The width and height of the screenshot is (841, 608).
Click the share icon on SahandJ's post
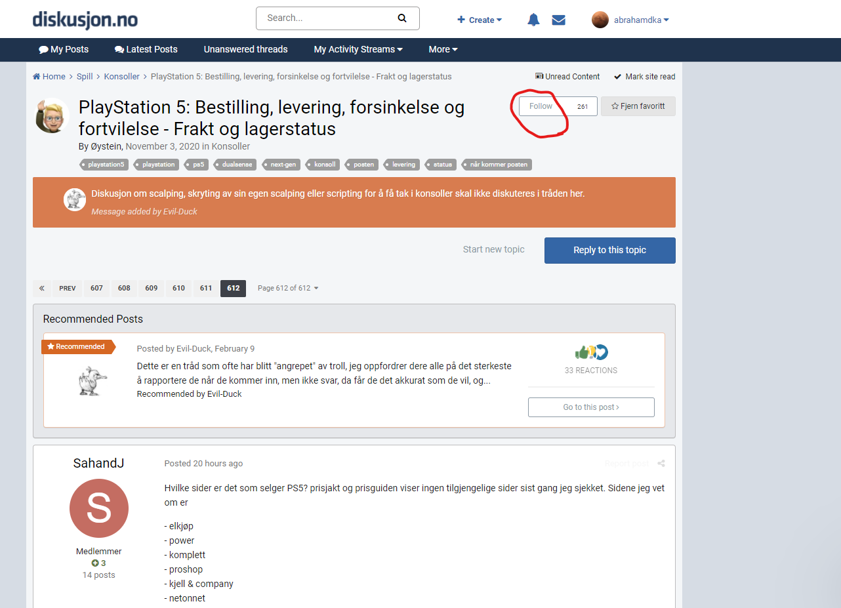pyautogui.click(x=661, y=464)
